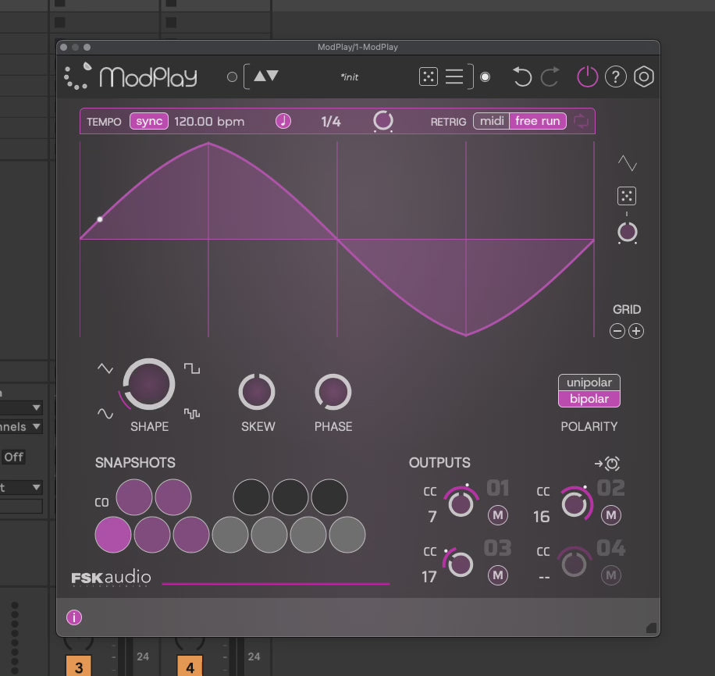Switch retrigger mode to midi
Viewport: 715px width, 676px height.
coord(492,121)
